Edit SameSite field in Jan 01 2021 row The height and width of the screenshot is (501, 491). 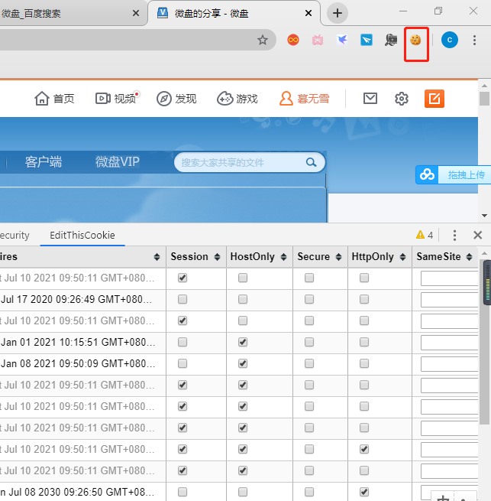click(449, 343)
